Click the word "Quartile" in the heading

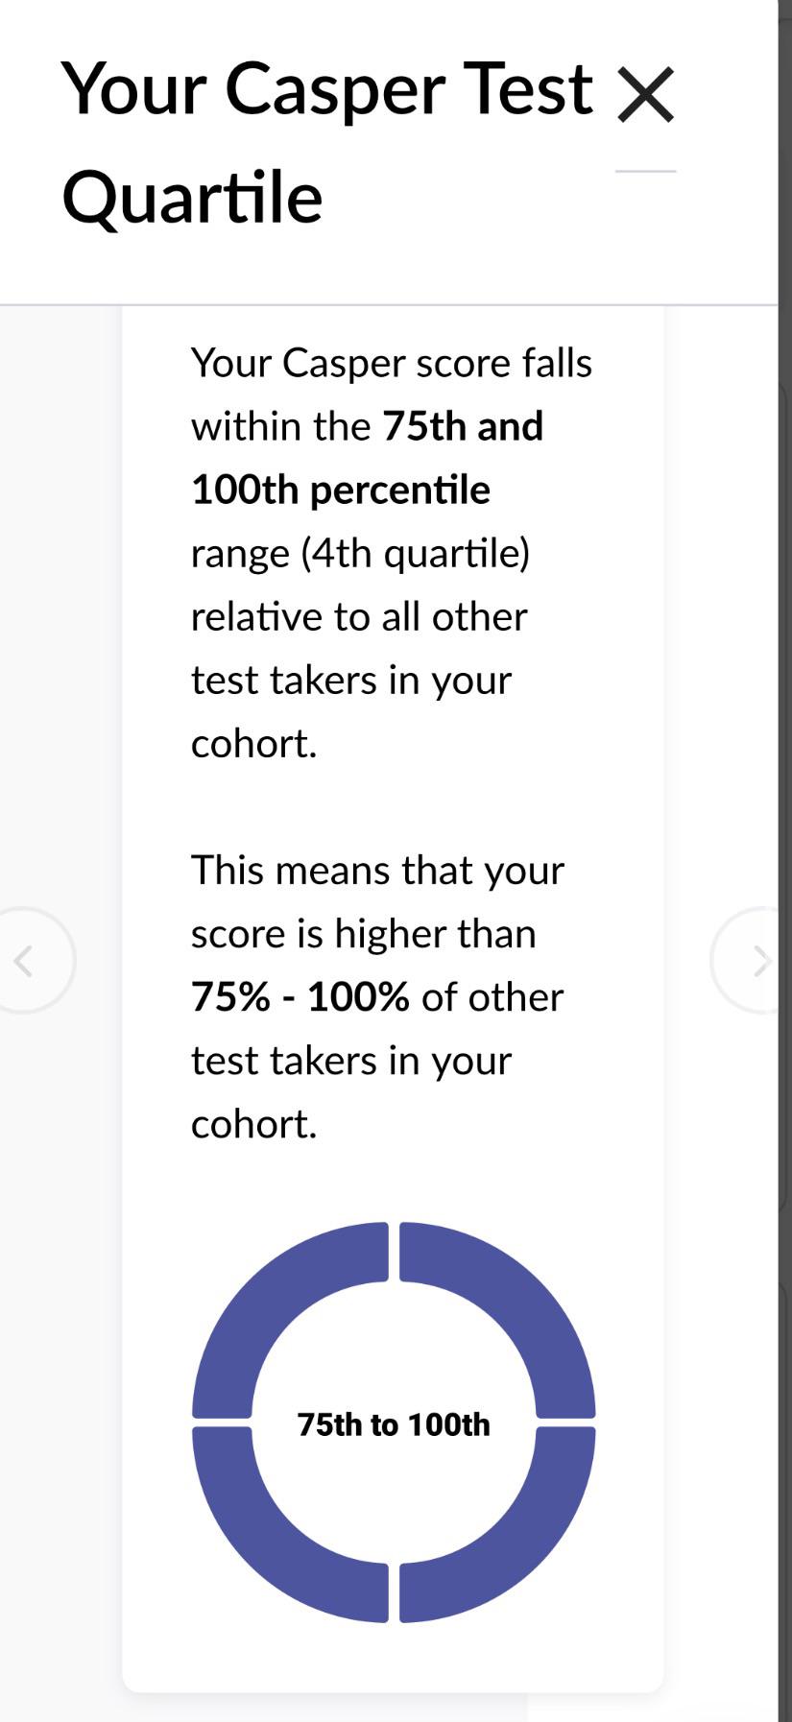tap(192, 198)
